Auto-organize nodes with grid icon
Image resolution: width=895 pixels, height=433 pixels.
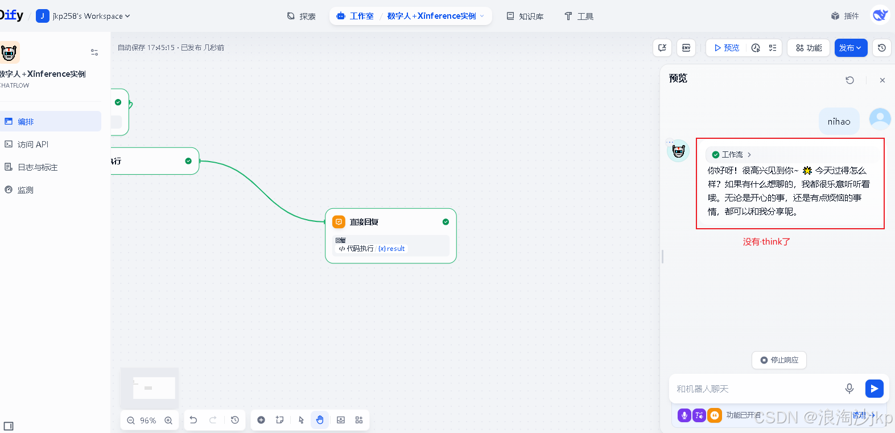point(359,420)
